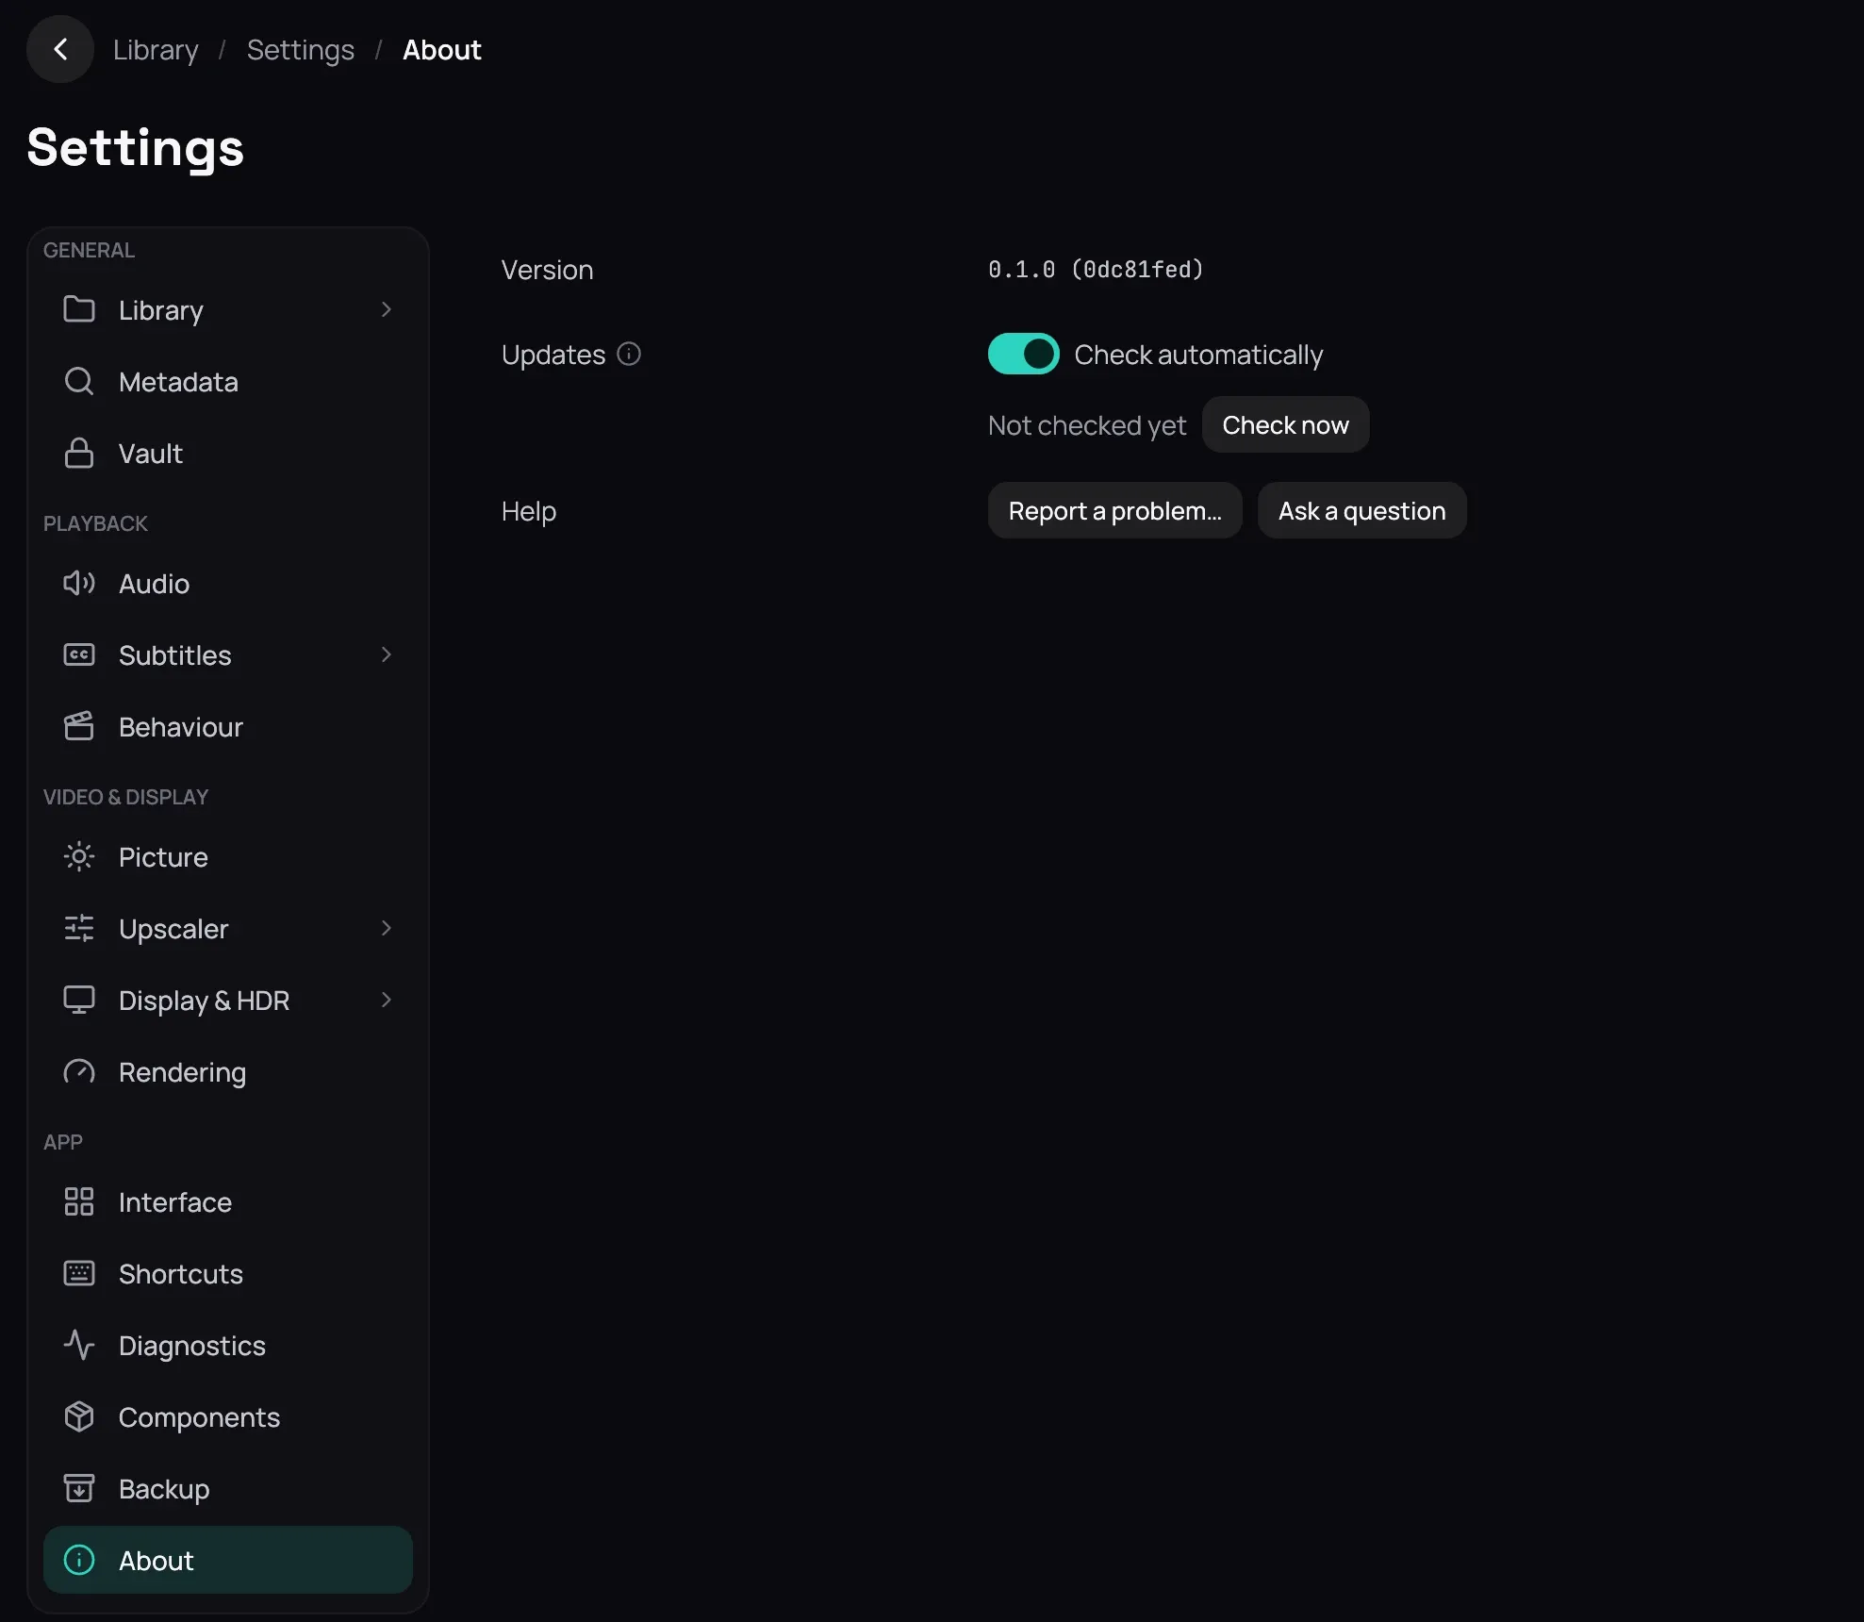1864x1622 pixels.
Task: Go to the Backup section
Action: (x=228, y=1488)
